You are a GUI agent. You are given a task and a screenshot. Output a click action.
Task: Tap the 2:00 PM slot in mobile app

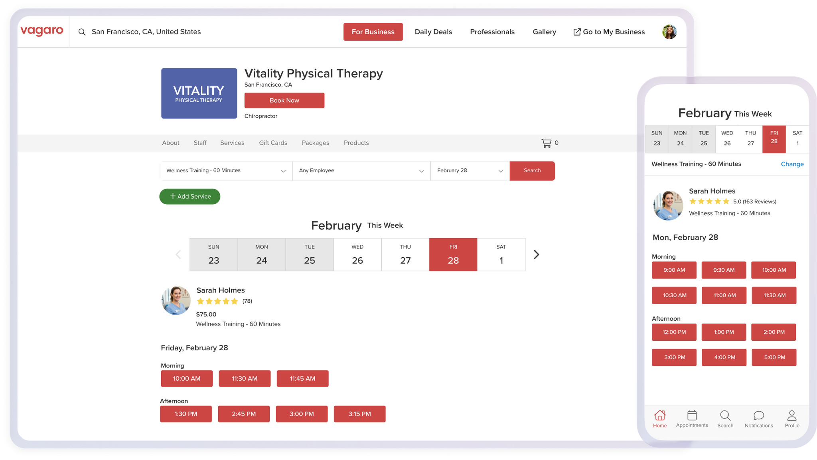774,332
